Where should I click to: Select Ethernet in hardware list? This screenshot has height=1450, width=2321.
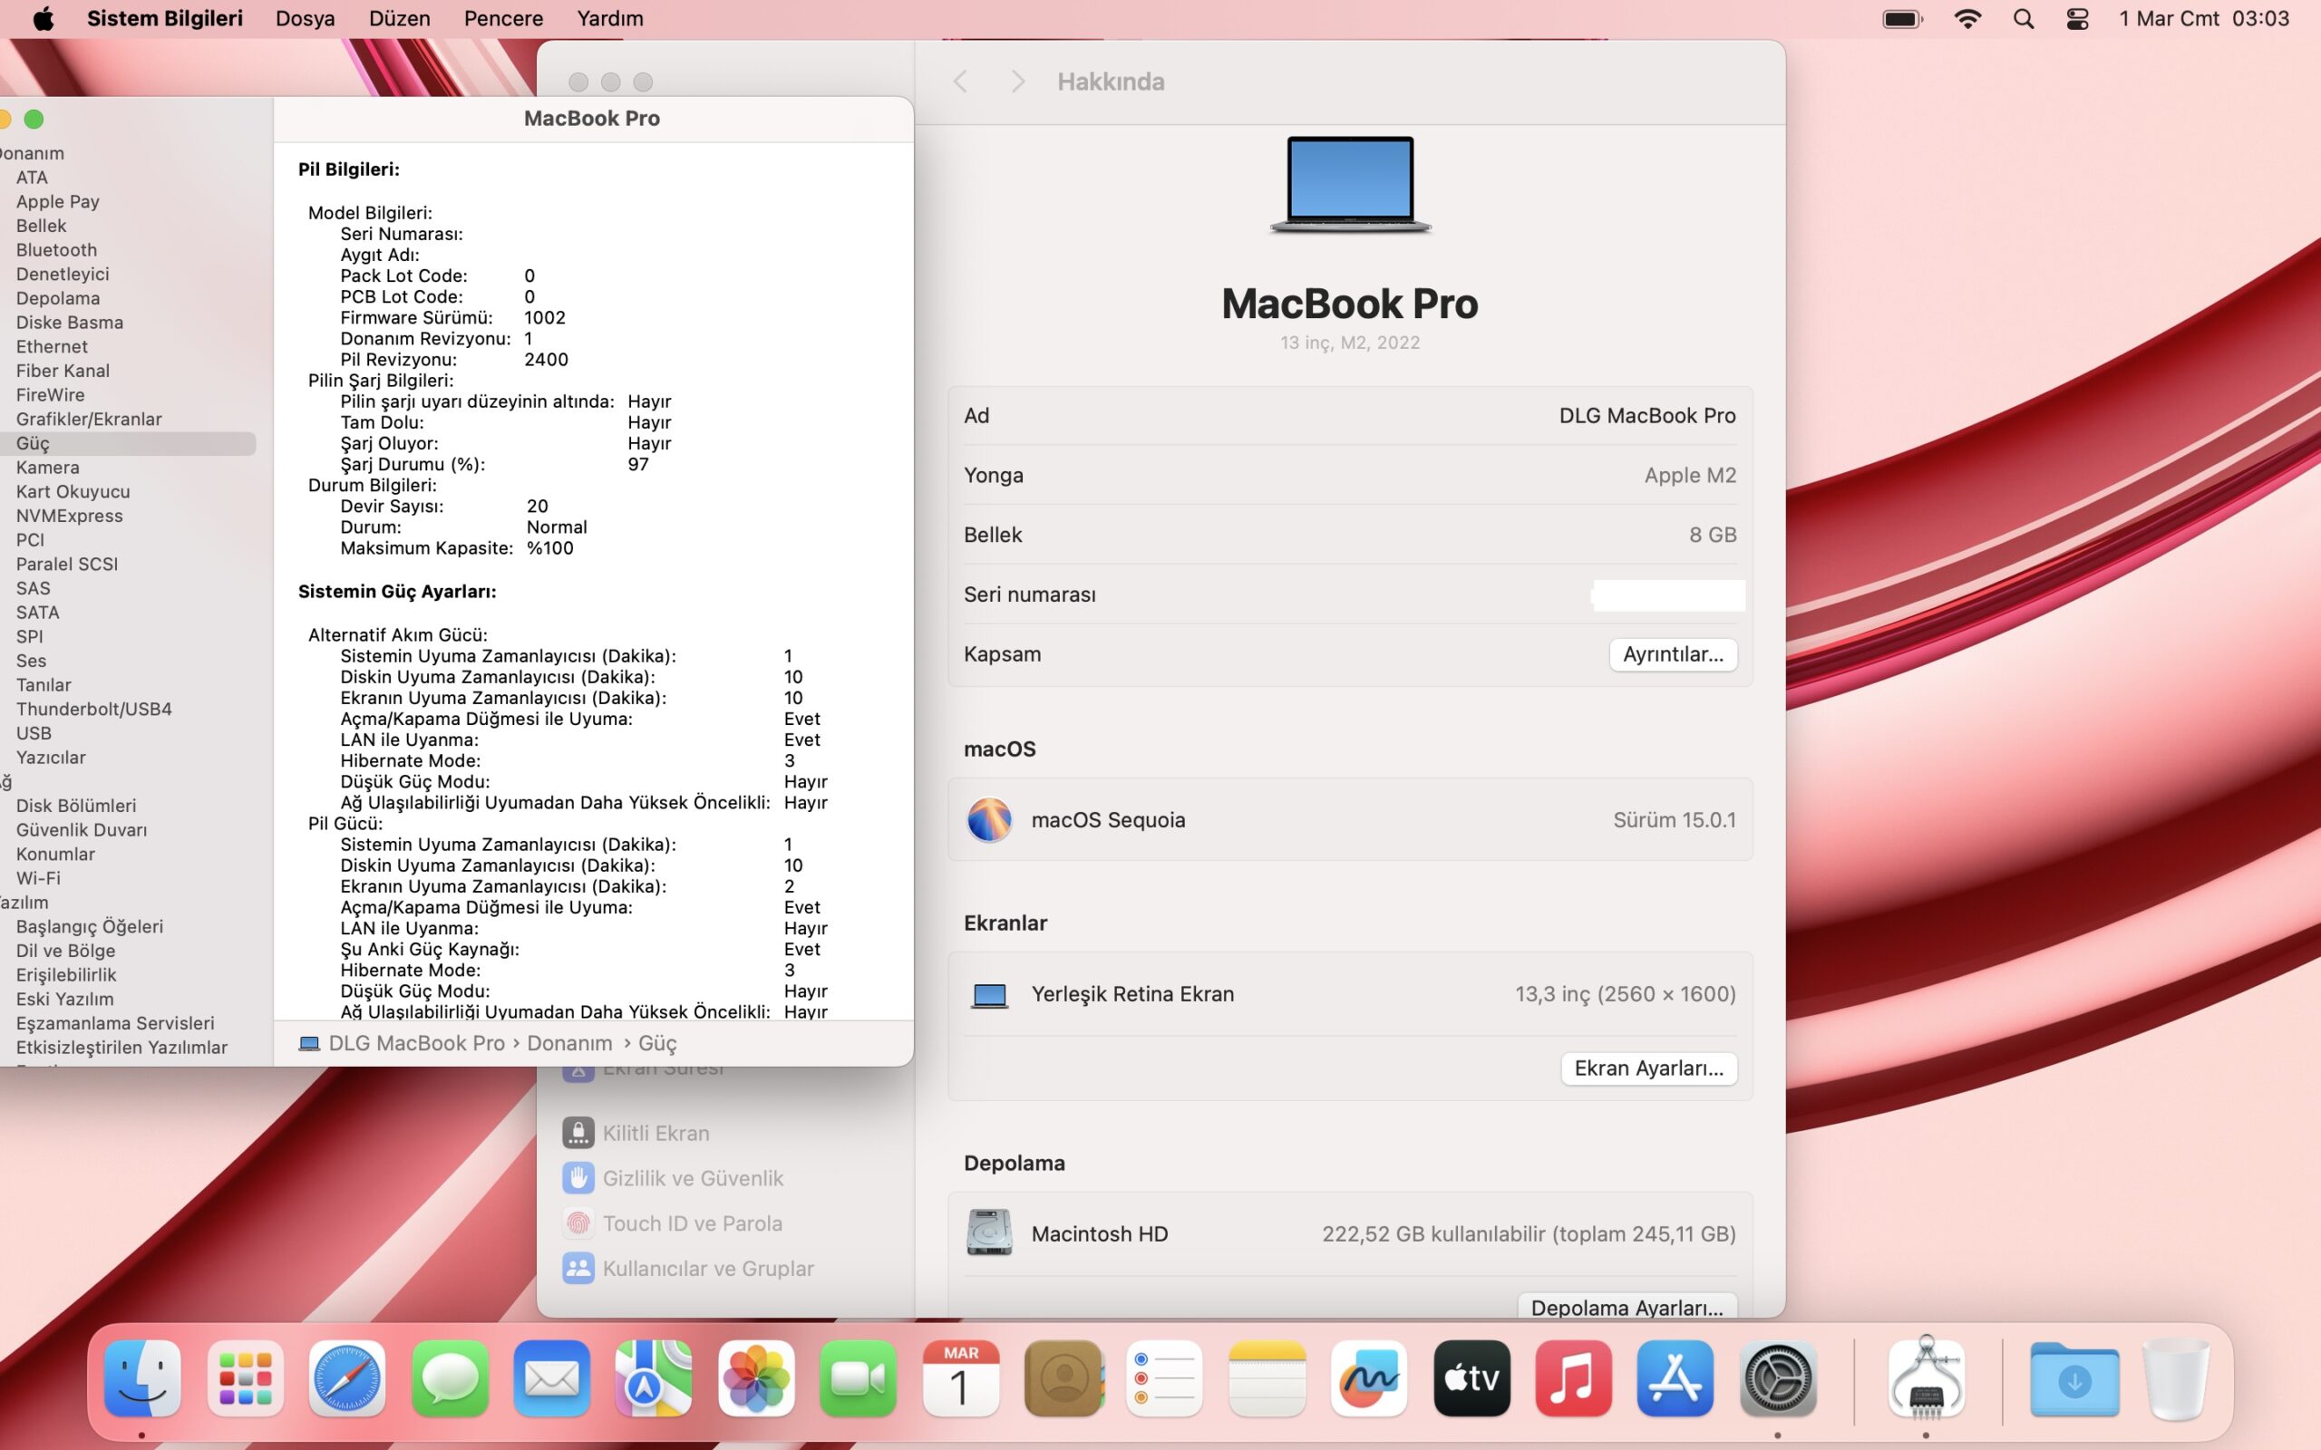point(52,346)
